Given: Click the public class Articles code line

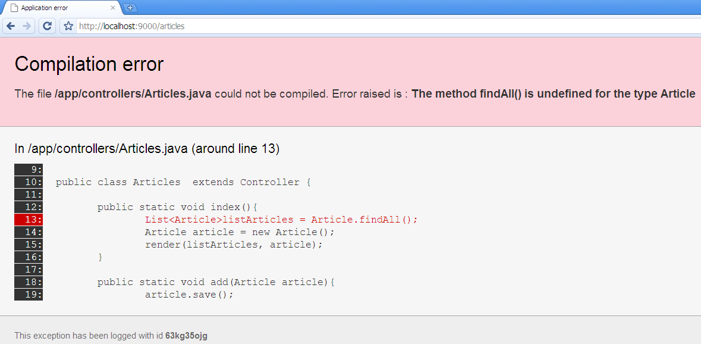Looking at the screenshot, I should click(183, 182).
